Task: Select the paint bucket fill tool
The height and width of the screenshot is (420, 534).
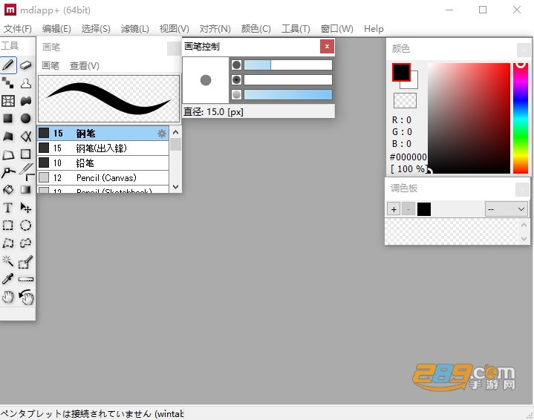Action: coord(8,189)
